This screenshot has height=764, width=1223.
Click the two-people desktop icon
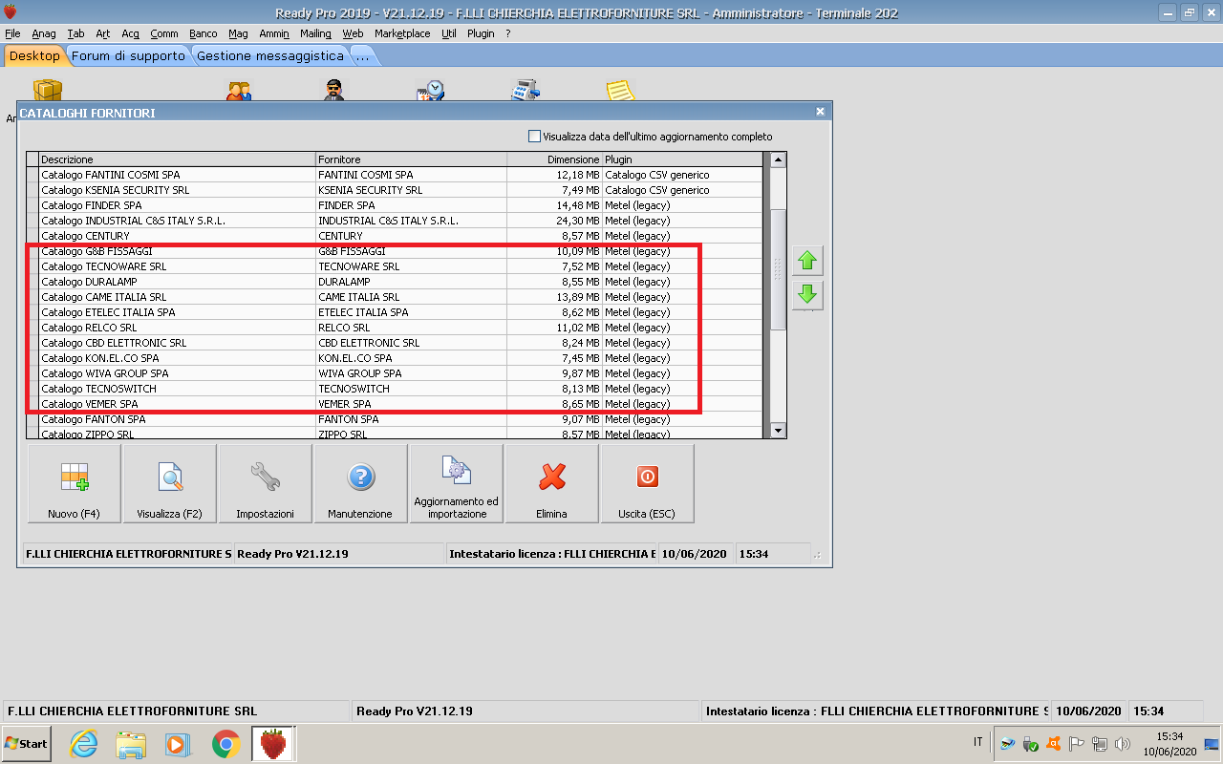click(x=239, y=91)
